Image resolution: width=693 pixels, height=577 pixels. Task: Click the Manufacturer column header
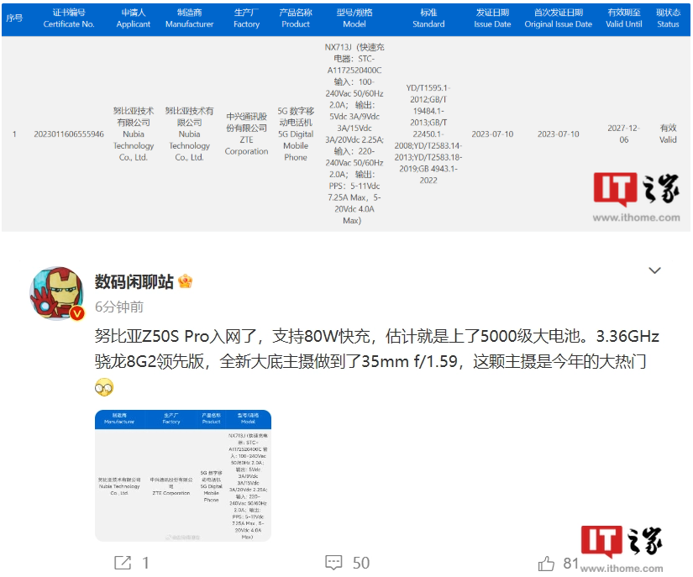point(190,18)
